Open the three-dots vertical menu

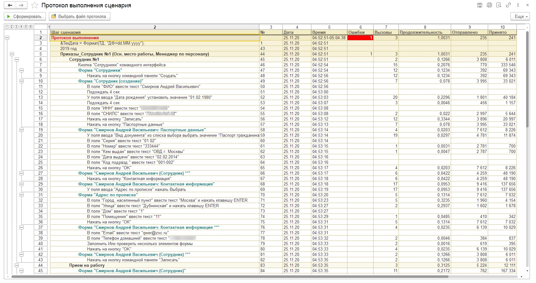518,5
